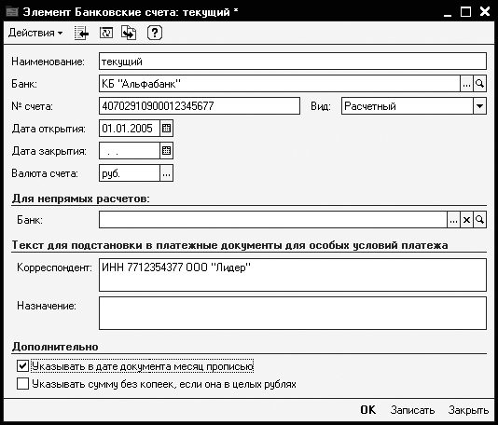Click the OK button
Viewport: 498px width, 425px height.
pos(367,410)
